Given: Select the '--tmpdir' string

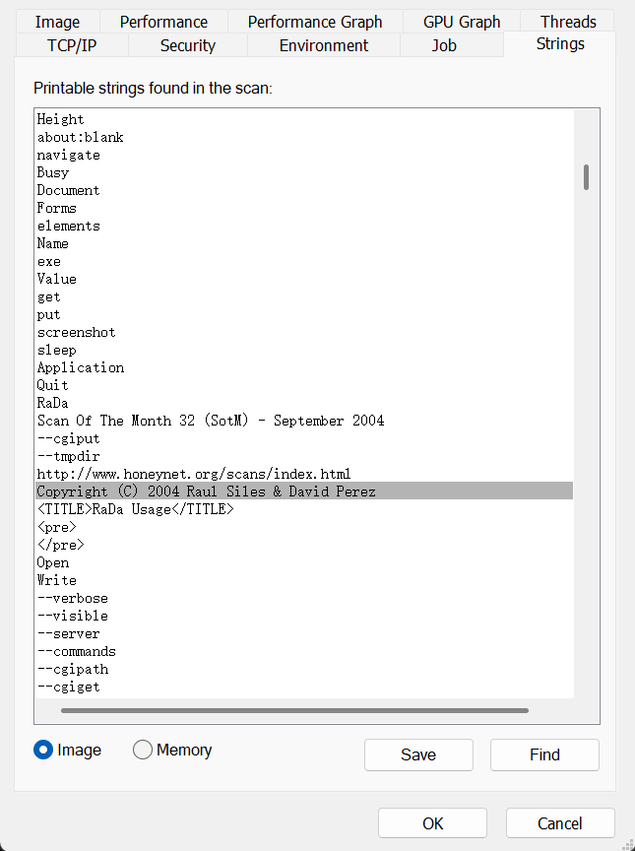Looking at the screenshot, I should pyautogui.click(x=304, y=456).
